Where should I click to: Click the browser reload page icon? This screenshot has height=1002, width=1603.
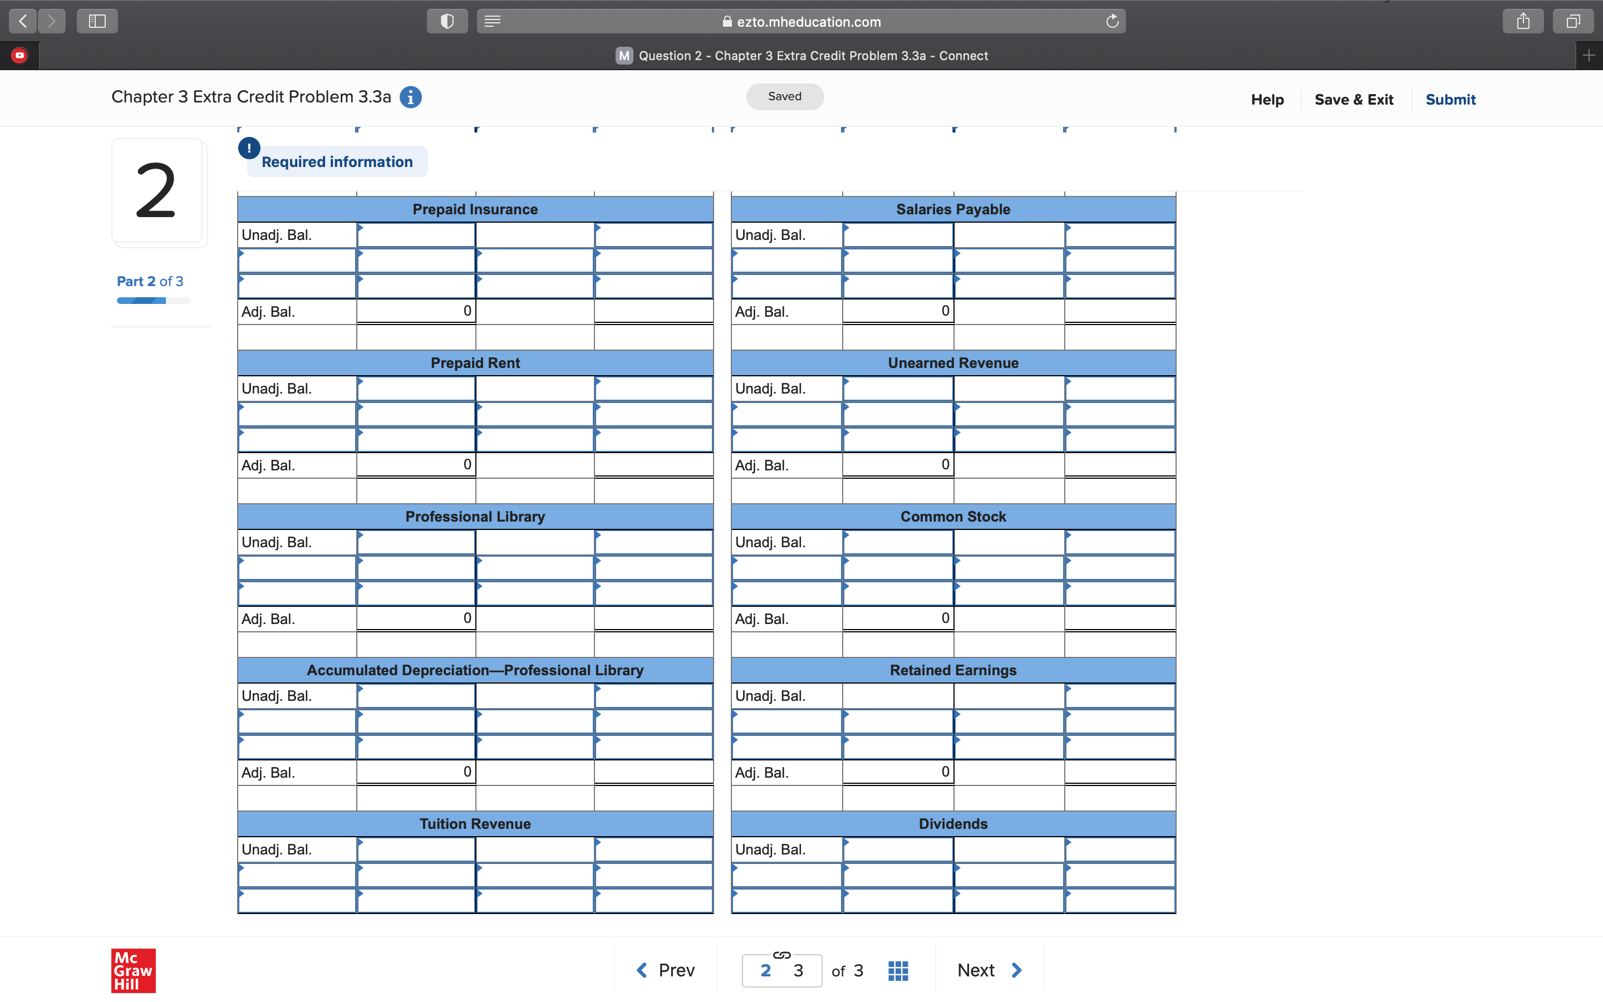(x=1112, y=21)
